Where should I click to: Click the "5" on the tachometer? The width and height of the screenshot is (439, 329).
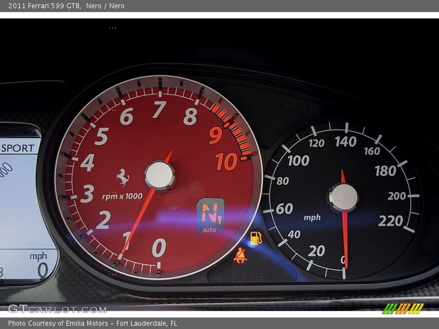tap(102, 136)
